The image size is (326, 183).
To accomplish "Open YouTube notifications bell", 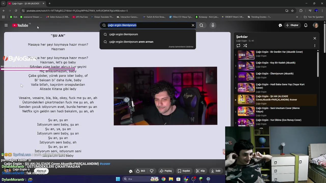I will click(x=306, y=25).
